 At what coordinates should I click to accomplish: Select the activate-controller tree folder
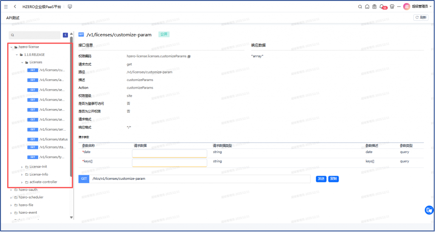tap(43, 182)
